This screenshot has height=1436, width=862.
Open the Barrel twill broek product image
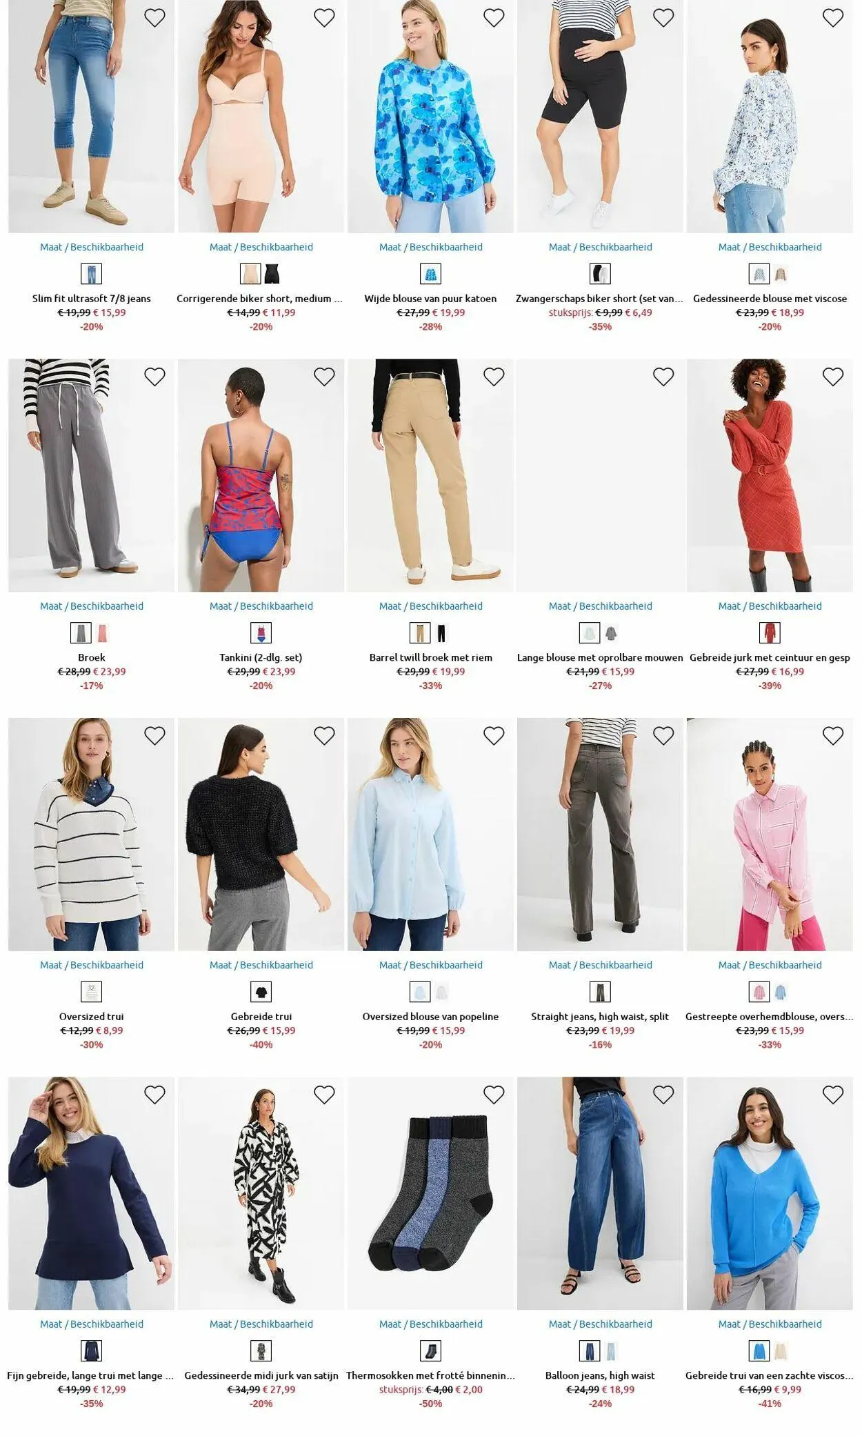[x=431, y=475]
